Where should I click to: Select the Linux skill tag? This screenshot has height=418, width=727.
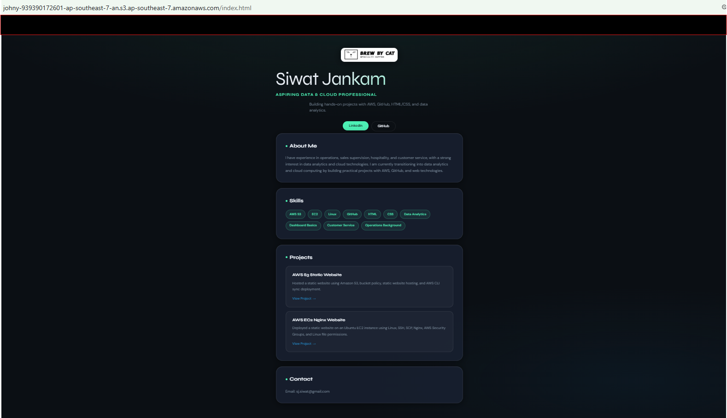click(x=332, y=214)
